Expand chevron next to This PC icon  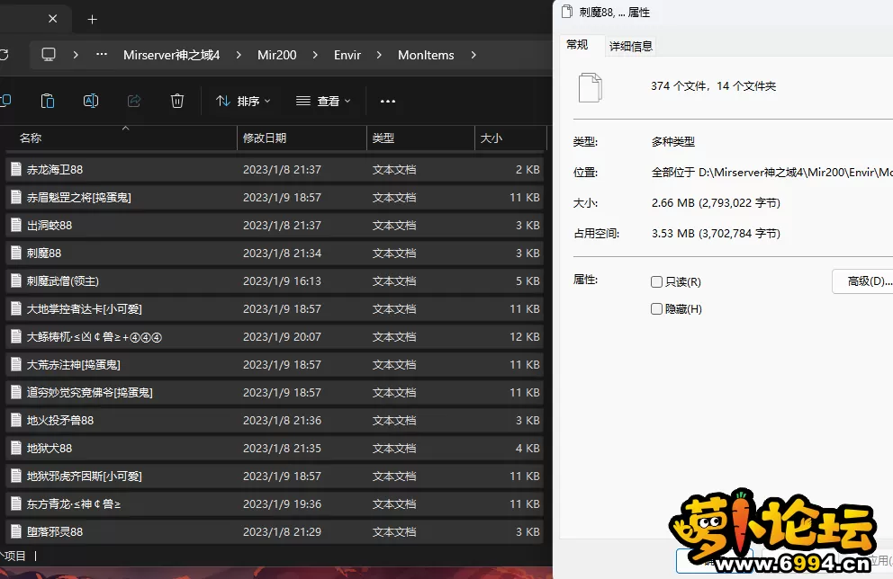tap(76, 55)
